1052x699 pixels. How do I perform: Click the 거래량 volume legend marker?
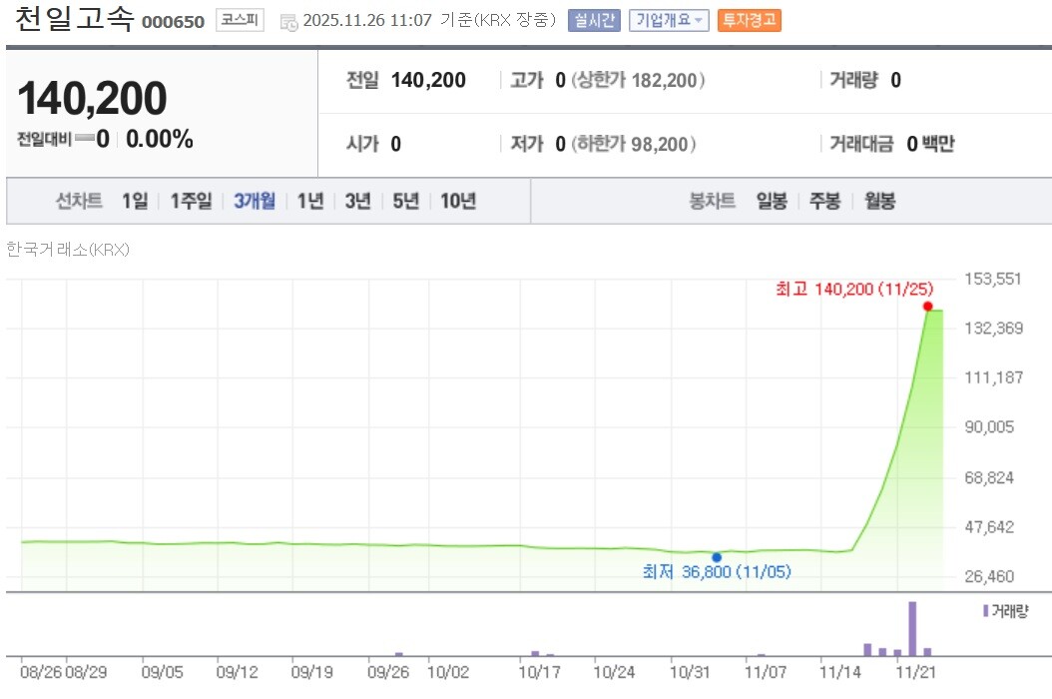(x=986, y=609)
